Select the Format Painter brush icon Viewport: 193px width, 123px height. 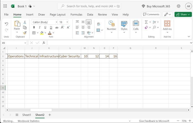pos(25,33)
